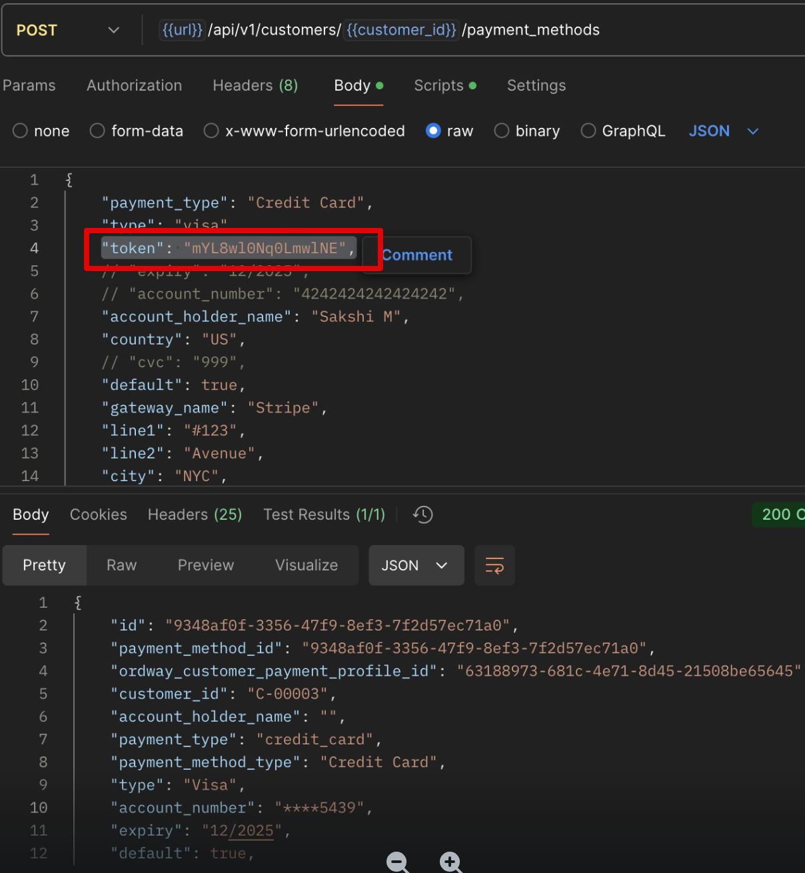805x873 pixels.
Task: Toggle the wrap lines icon in response toolbar
Action: 494,565
